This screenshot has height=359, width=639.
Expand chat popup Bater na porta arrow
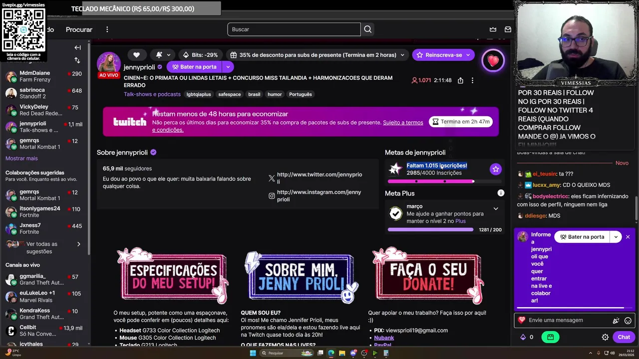point(616,237)
